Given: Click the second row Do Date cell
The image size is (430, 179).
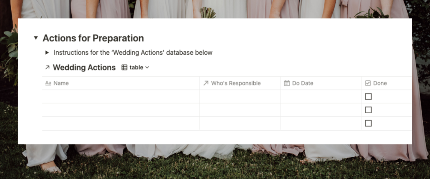Looking at the screenshot, I should (321, 110).
